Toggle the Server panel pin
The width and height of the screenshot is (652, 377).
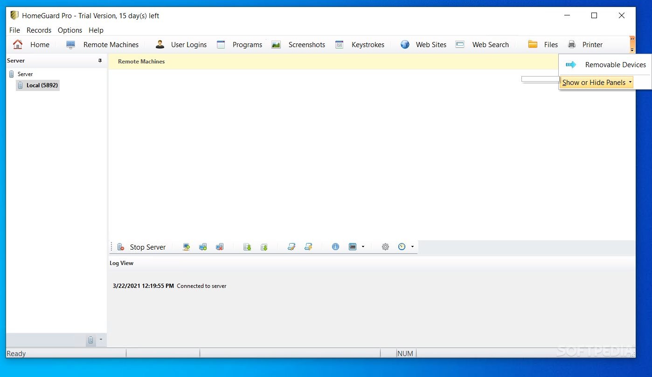100,61
